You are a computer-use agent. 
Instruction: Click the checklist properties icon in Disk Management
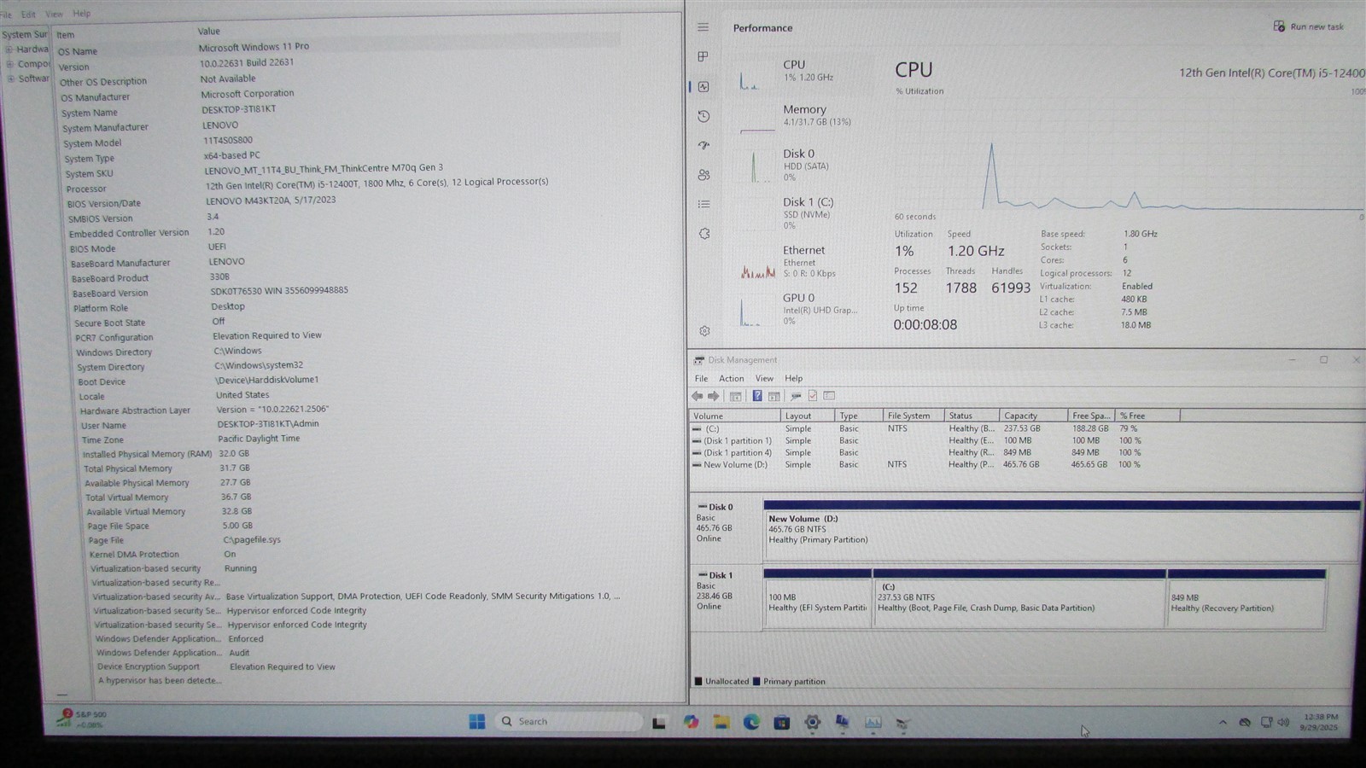pos(813,396)
